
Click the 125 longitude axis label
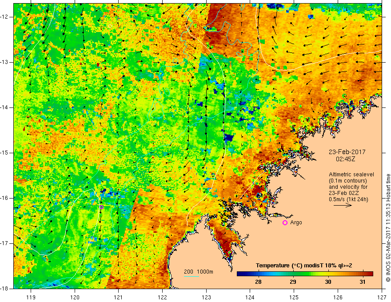point(294,297)
